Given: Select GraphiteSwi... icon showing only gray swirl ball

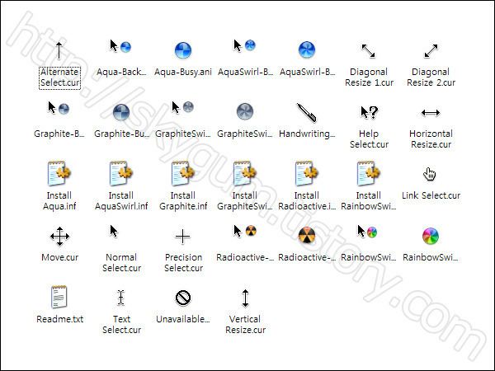Looking at the screenshot, I should [x=245, y=111].
